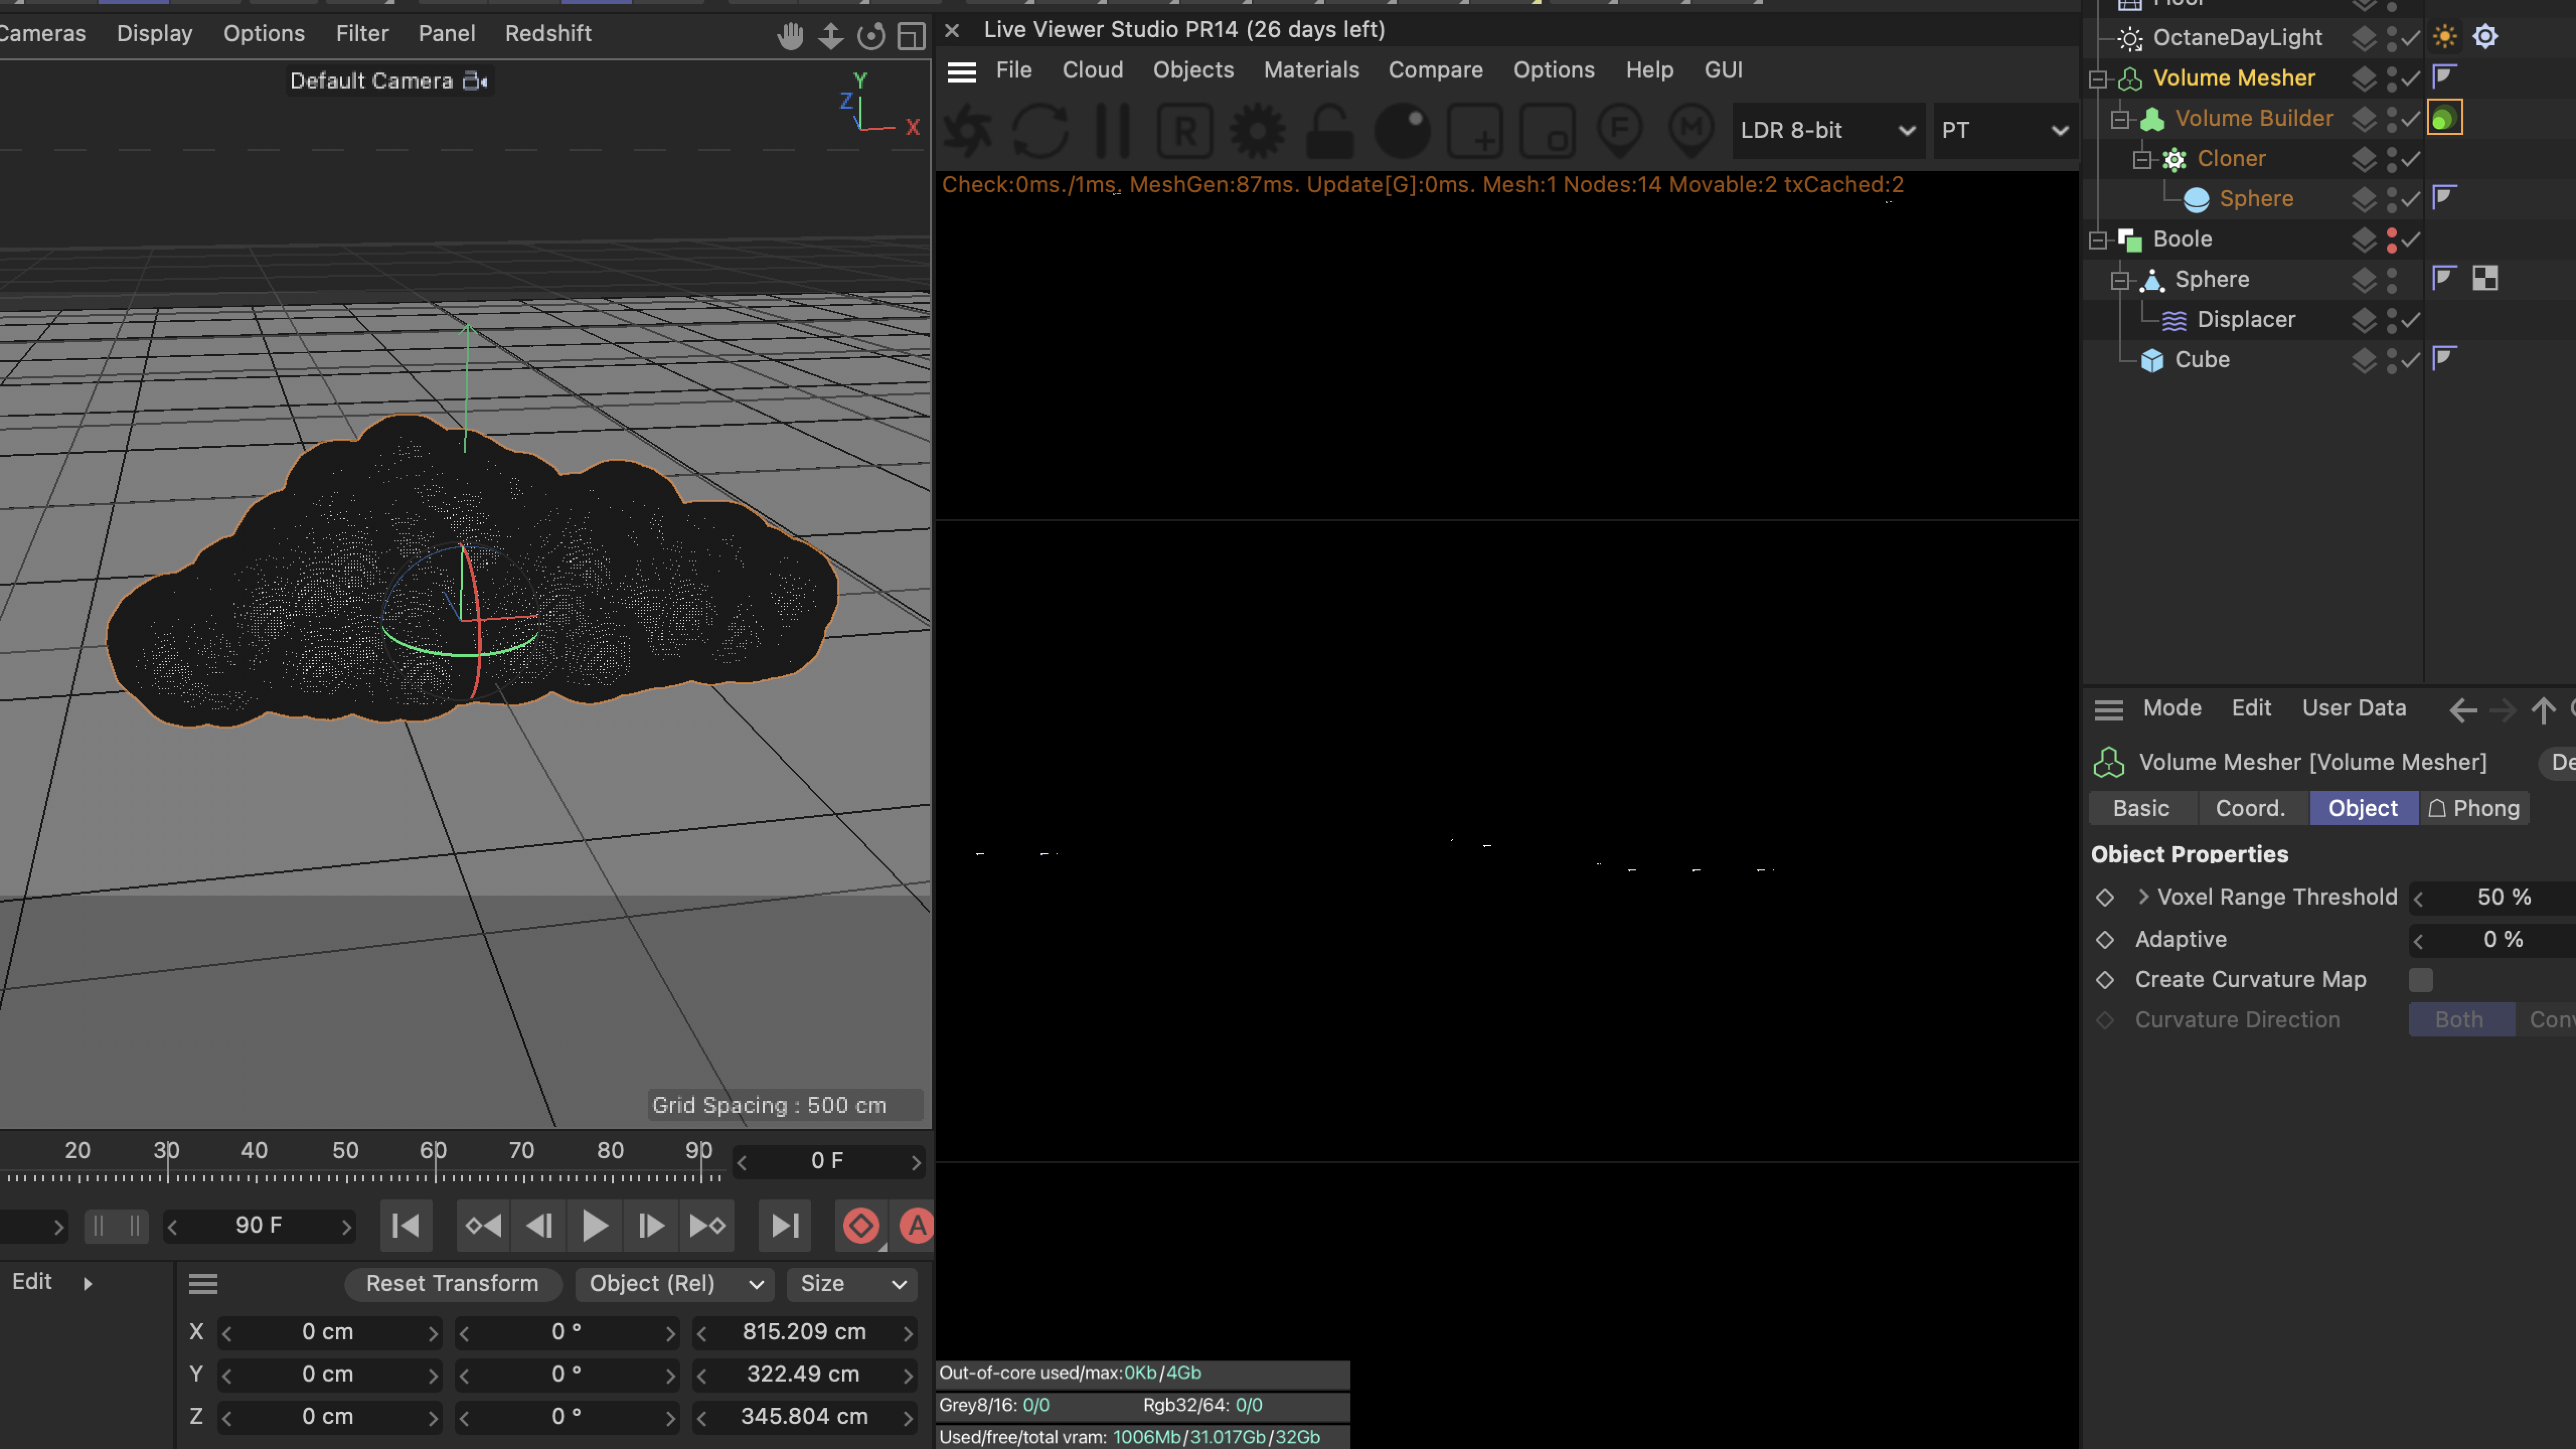
Task: Collapse the Boole tree node
Action: point(2098,240)
